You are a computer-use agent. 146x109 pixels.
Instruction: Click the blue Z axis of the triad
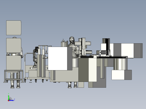point(11,100)
